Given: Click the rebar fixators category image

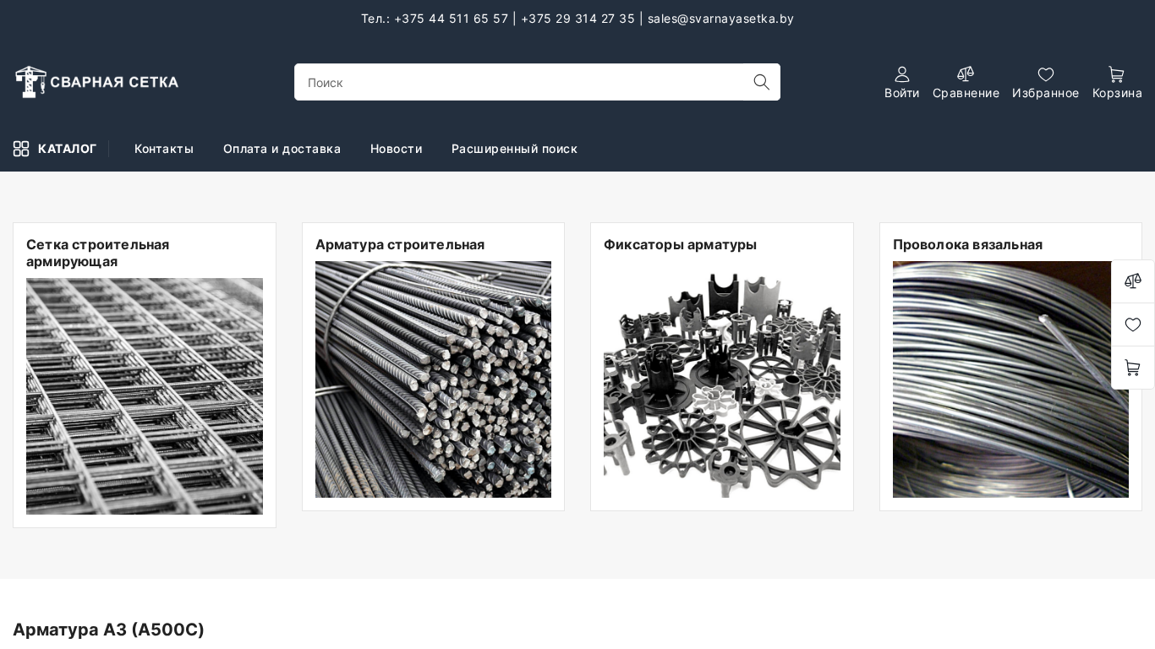Looking at the screenshot, I should pyautogui.click(x=722, y=379).
